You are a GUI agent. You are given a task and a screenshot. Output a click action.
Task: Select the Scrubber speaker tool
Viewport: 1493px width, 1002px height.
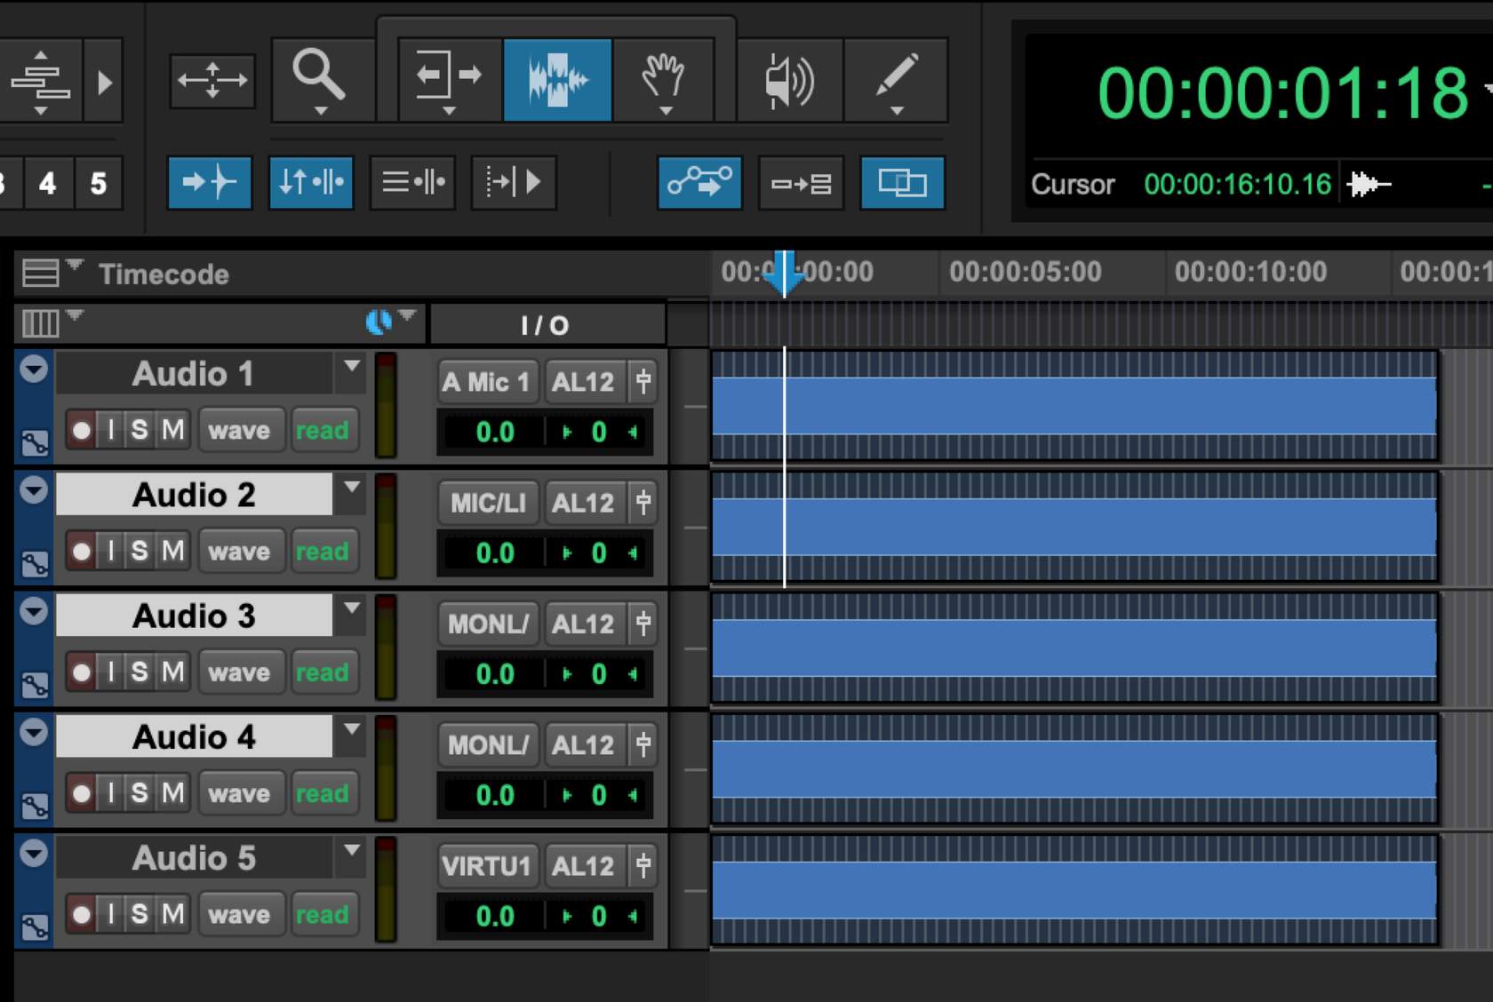pos(788,80)
